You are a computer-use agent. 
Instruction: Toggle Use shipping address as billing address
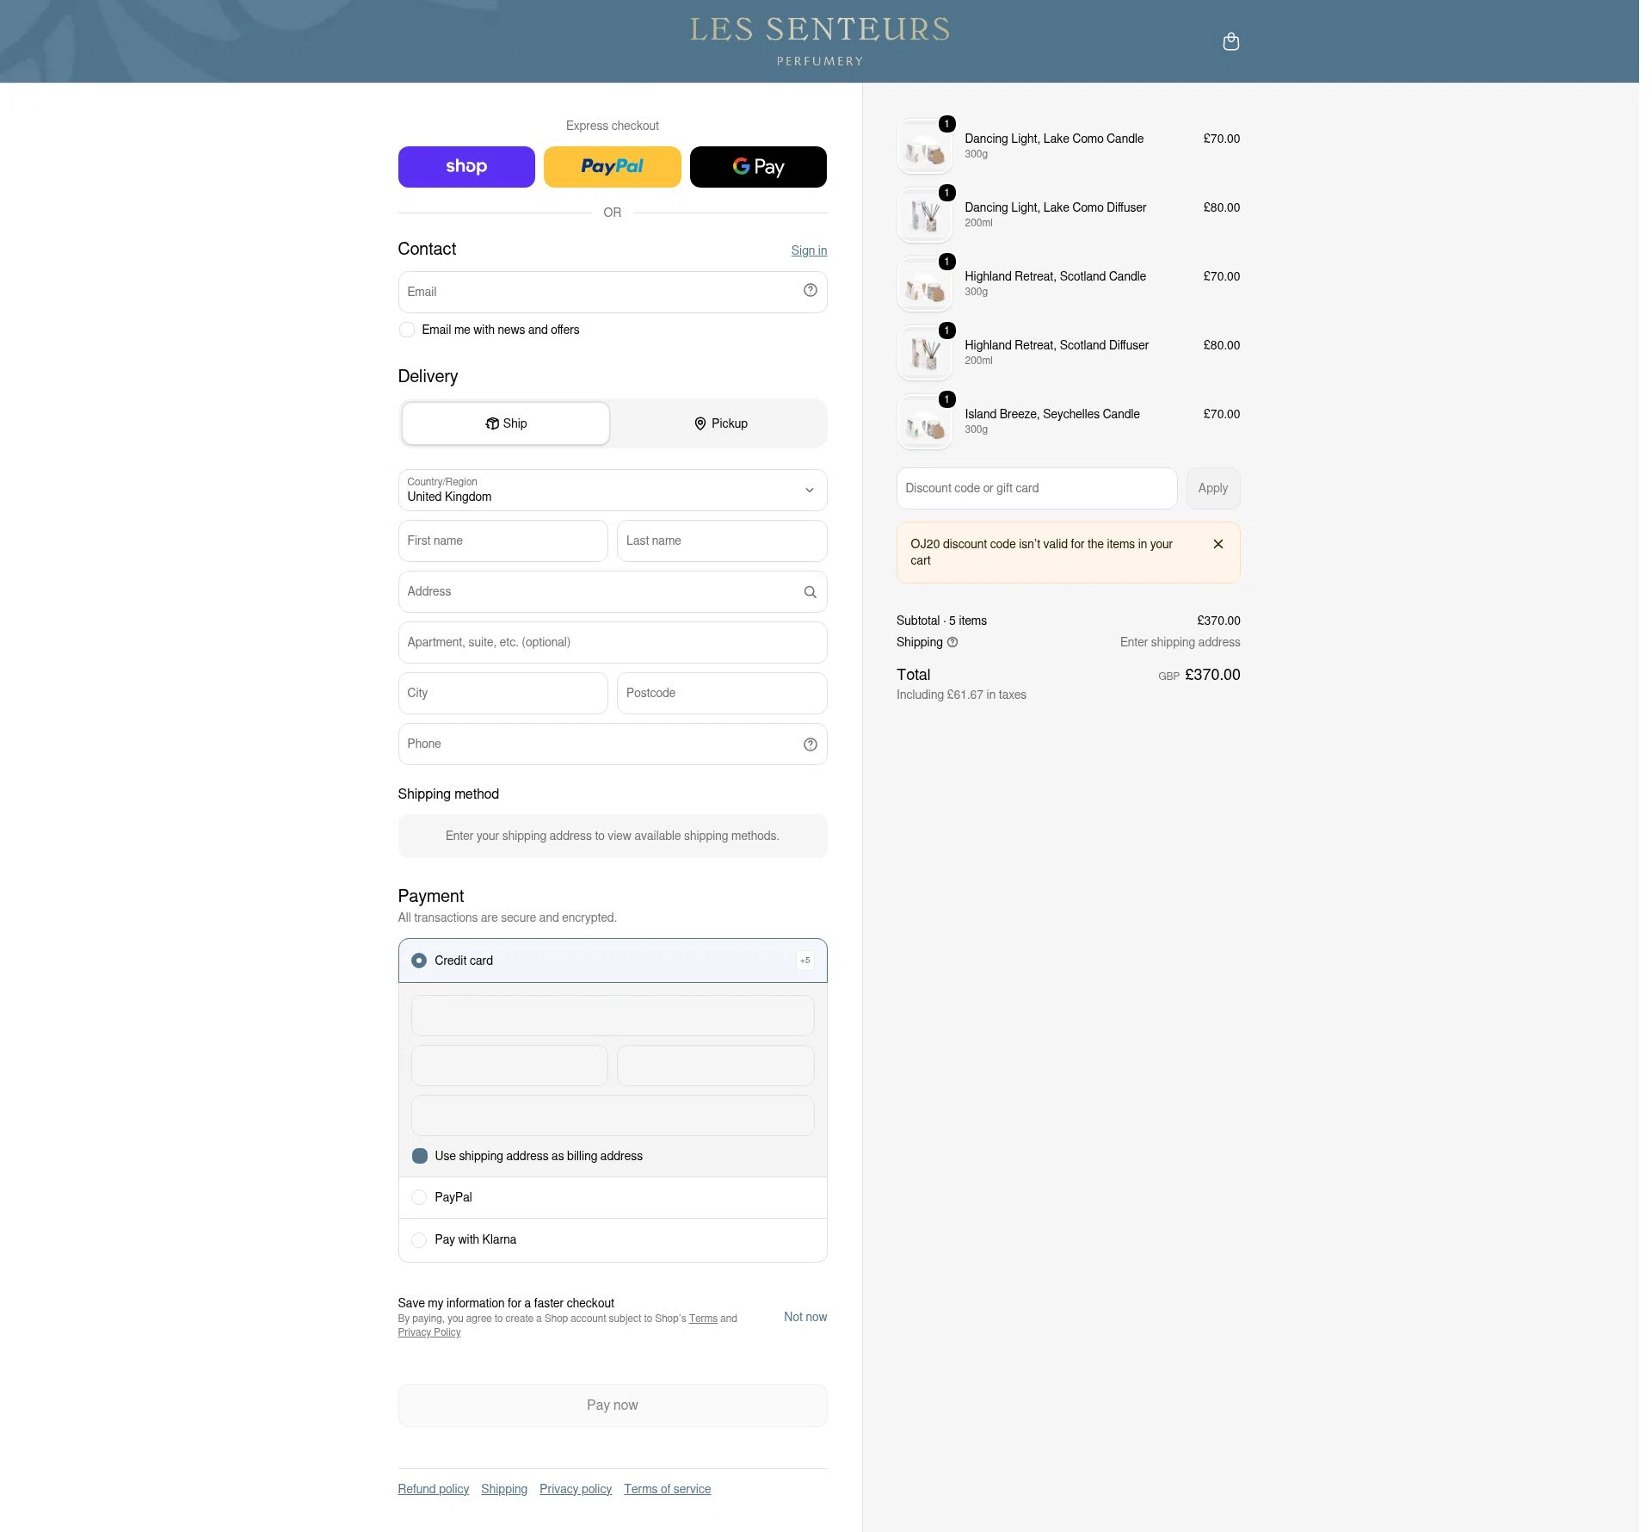click(420, 1156)
